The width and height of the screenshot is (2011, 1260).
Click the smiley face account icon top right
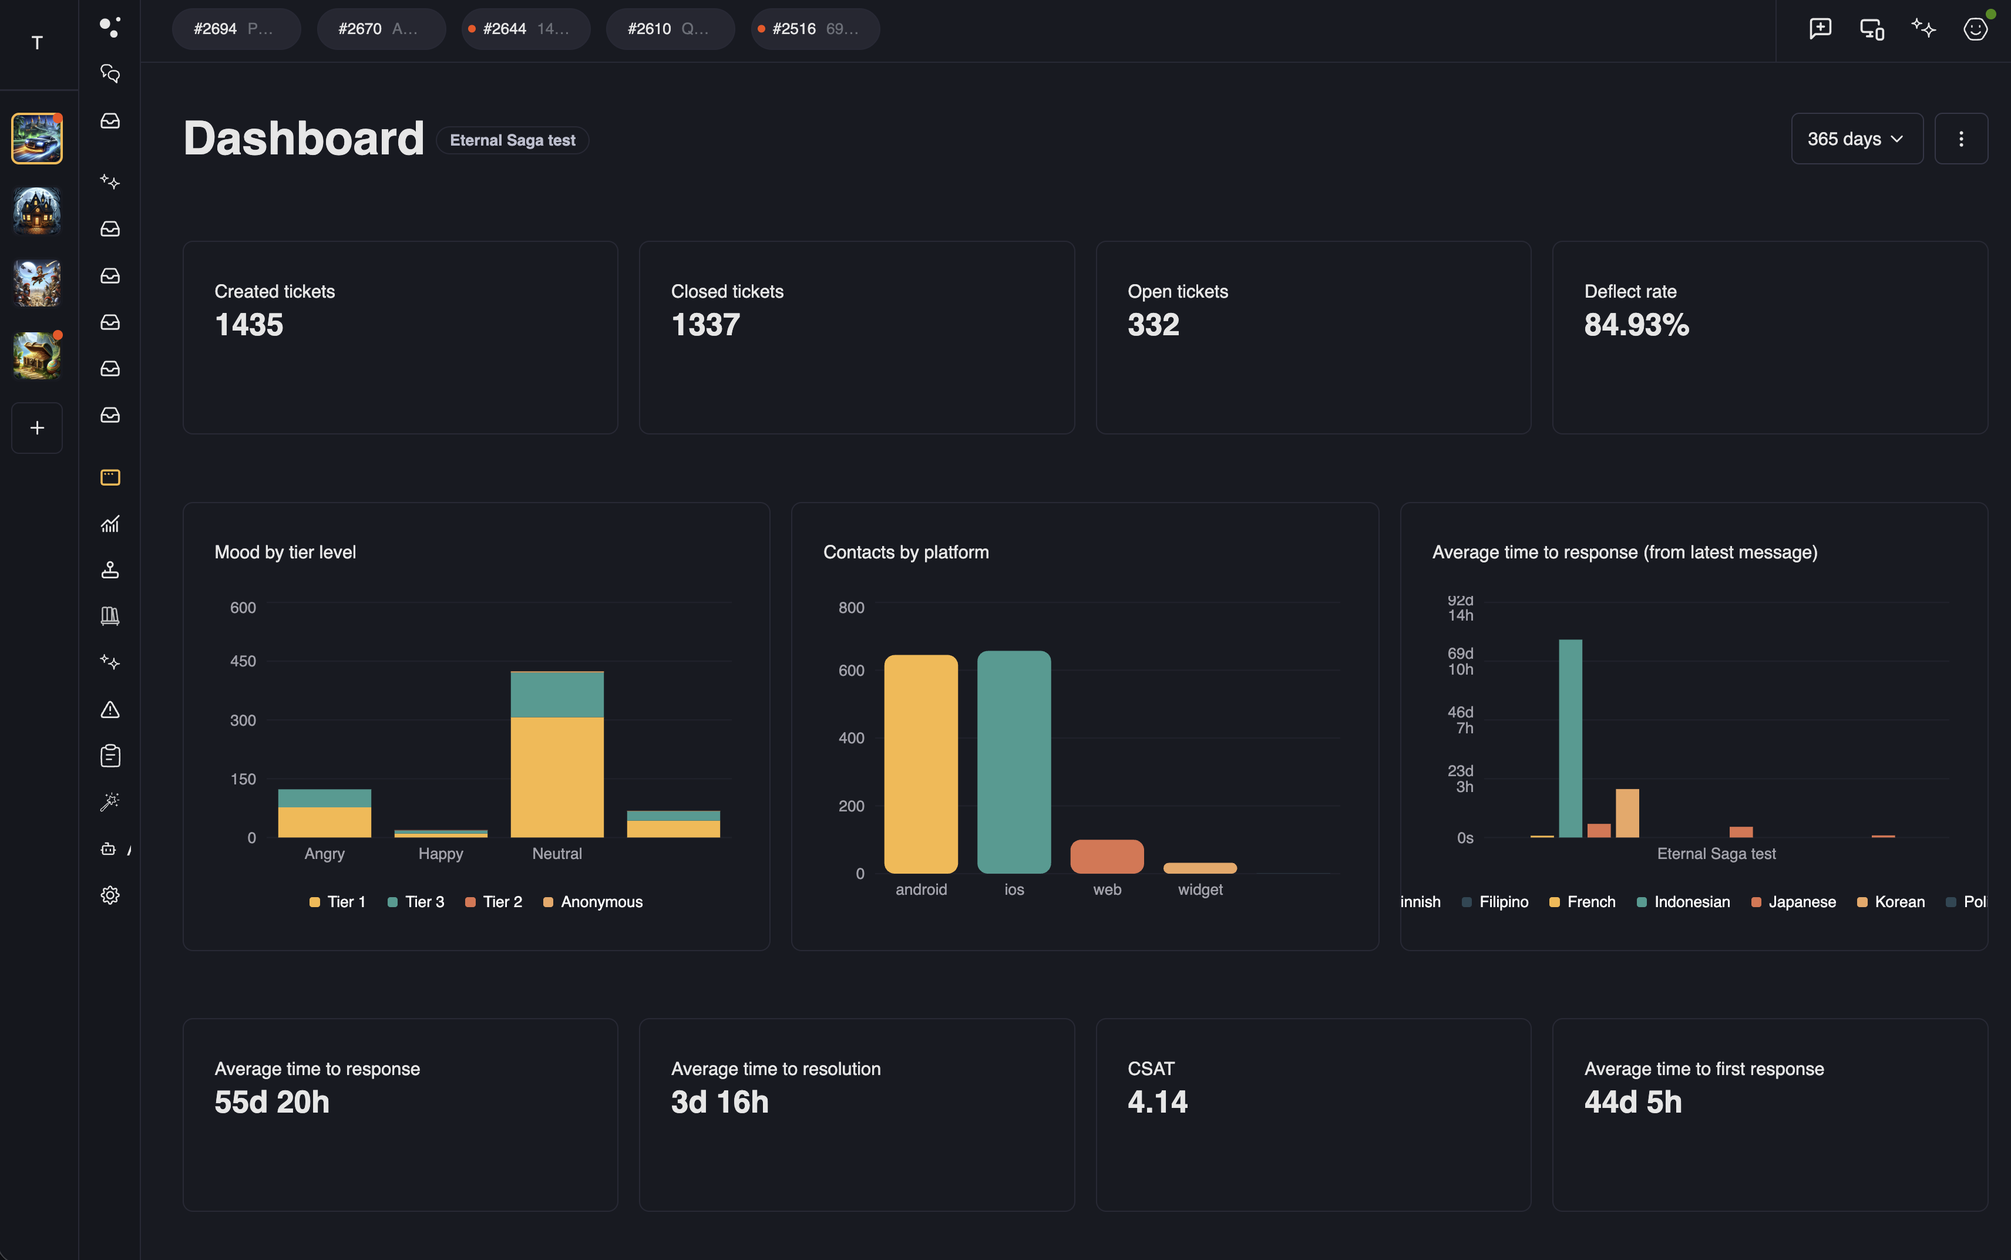tap(1975, 28)
